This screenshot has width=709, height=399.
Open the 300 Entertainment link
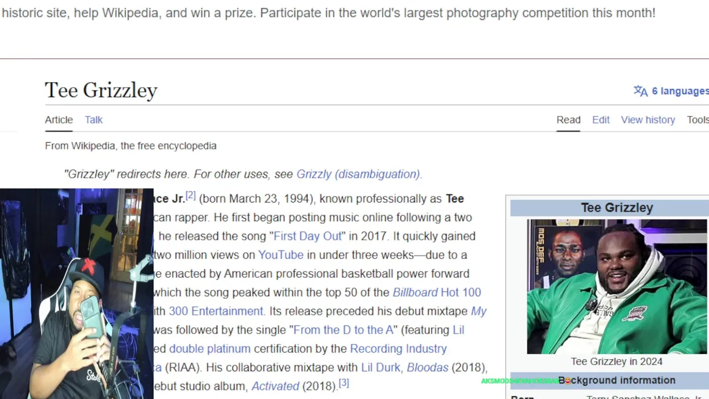pos(217,311)
